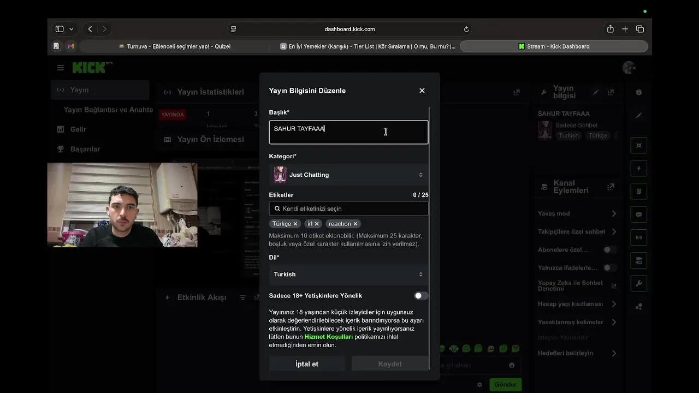
Task: Remove the reaction tag
Action: click(355, 224)
